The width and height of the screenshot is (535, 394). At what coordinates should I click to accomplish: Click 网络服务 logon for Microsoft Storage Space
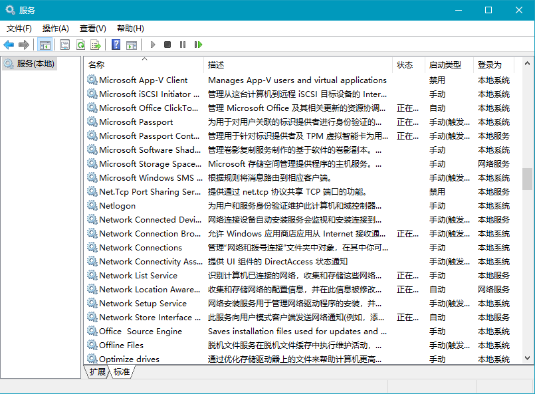click(493, 163)
